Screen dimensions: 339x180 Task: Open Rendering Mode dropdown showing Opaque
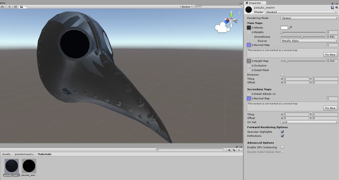(x=309, y=18)
